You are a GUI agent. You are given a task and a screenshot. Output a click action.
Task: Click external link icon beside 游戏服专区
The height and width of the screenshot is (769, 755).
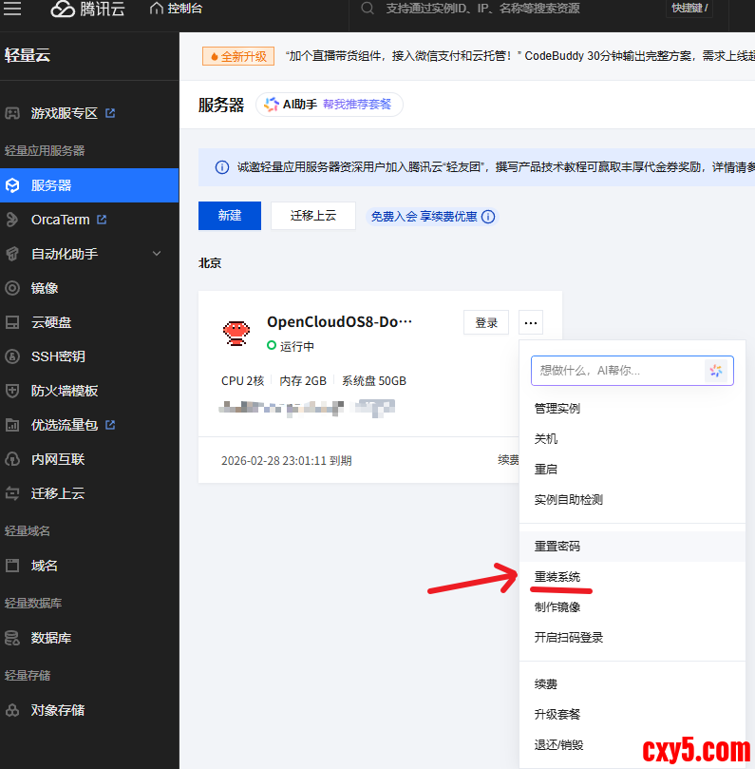tap(110, 113)
